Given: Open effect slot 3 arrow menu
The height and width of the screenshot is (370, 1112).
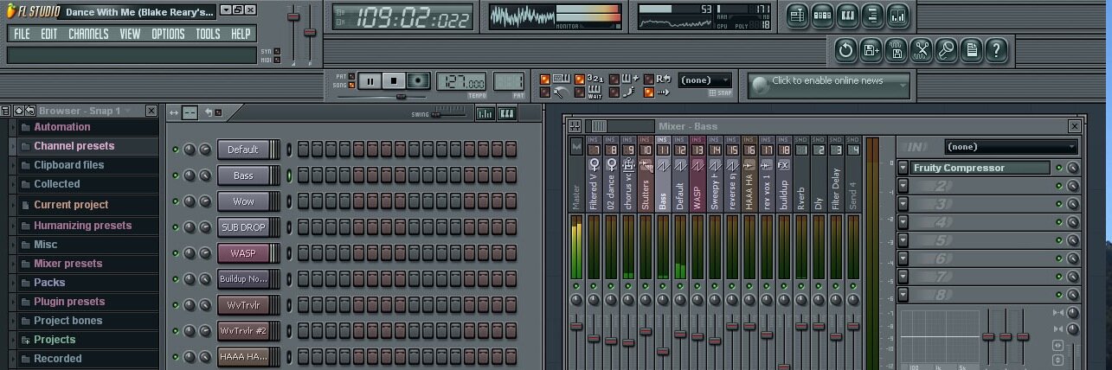Looking at the screenshot, I should 903,204.
